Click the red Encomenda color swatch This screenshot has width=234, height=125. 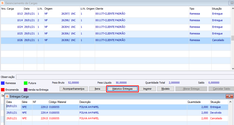3,90
